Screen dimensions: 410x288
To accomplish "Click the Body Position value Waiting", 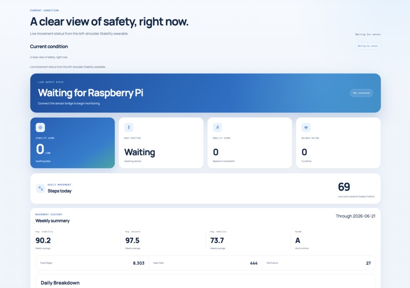I will pyautogui.click(x=139, y=152).
